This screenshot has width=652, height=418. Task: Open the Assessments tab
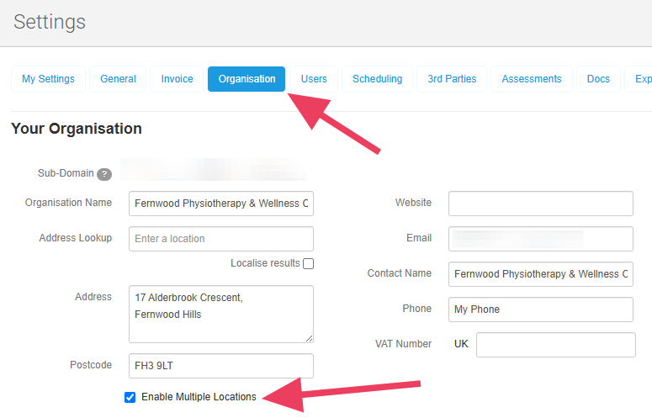pyautogui.click(x=531, y=79)
